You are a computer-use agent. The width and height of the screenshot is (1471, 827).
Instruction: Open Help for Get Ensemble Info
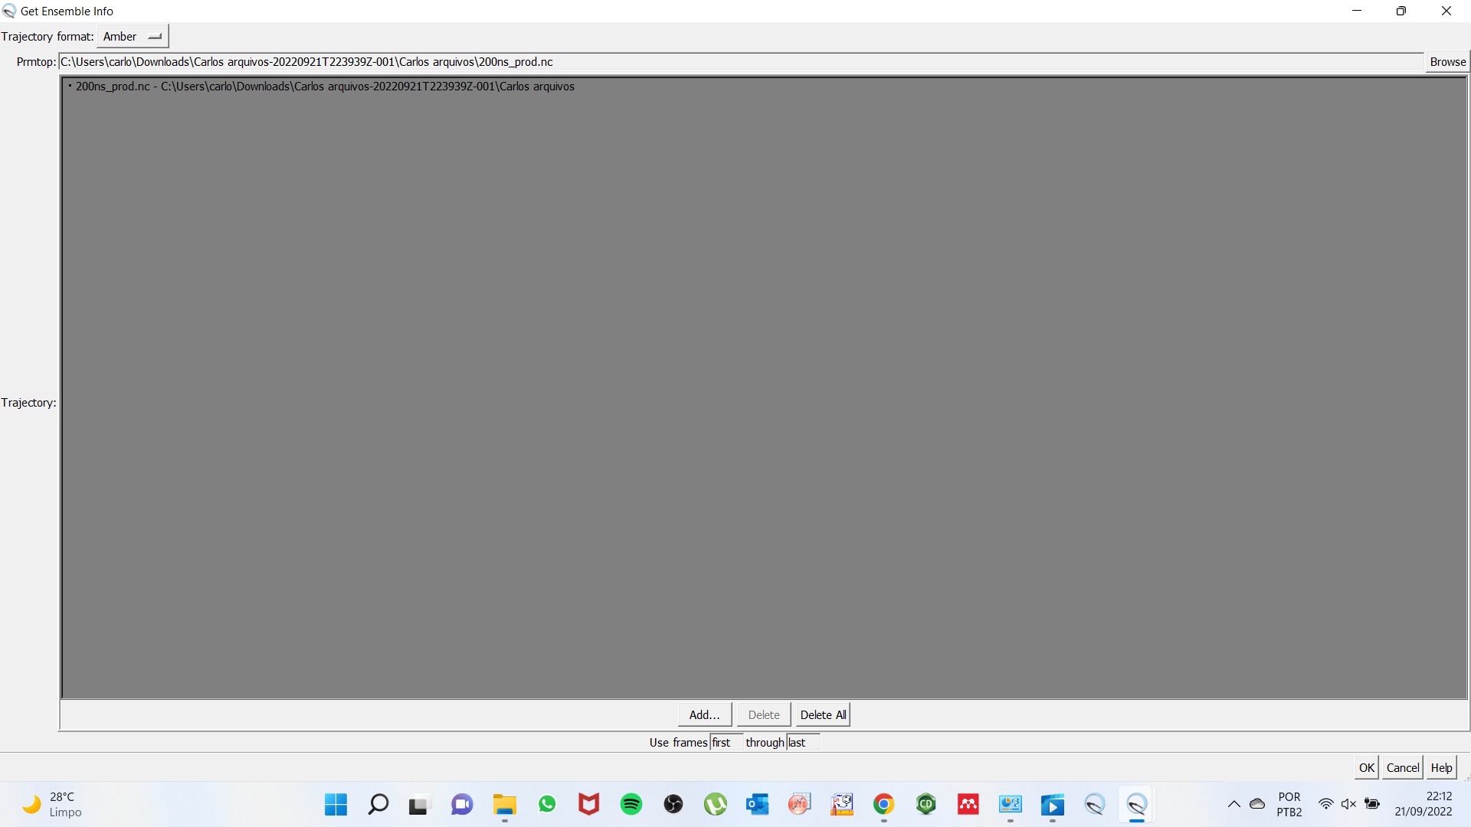click(x=1441, y=767)
